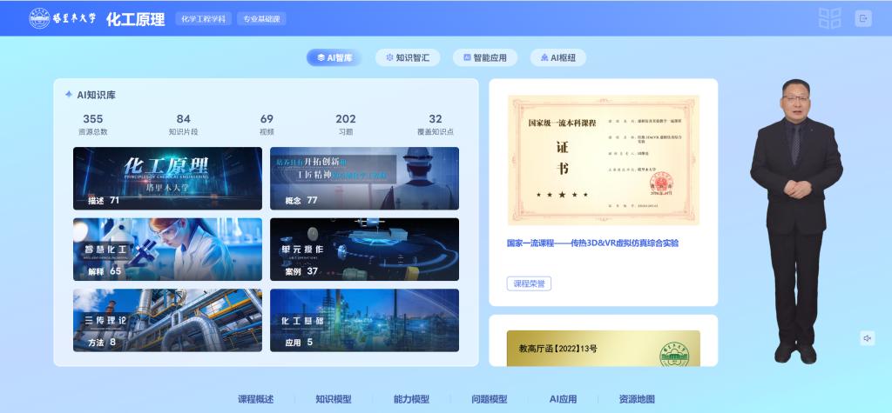The width and height of the screenshot is (892, 413).
Task: Open 资源地图 in bottom navigation
Action: [636, 399]
